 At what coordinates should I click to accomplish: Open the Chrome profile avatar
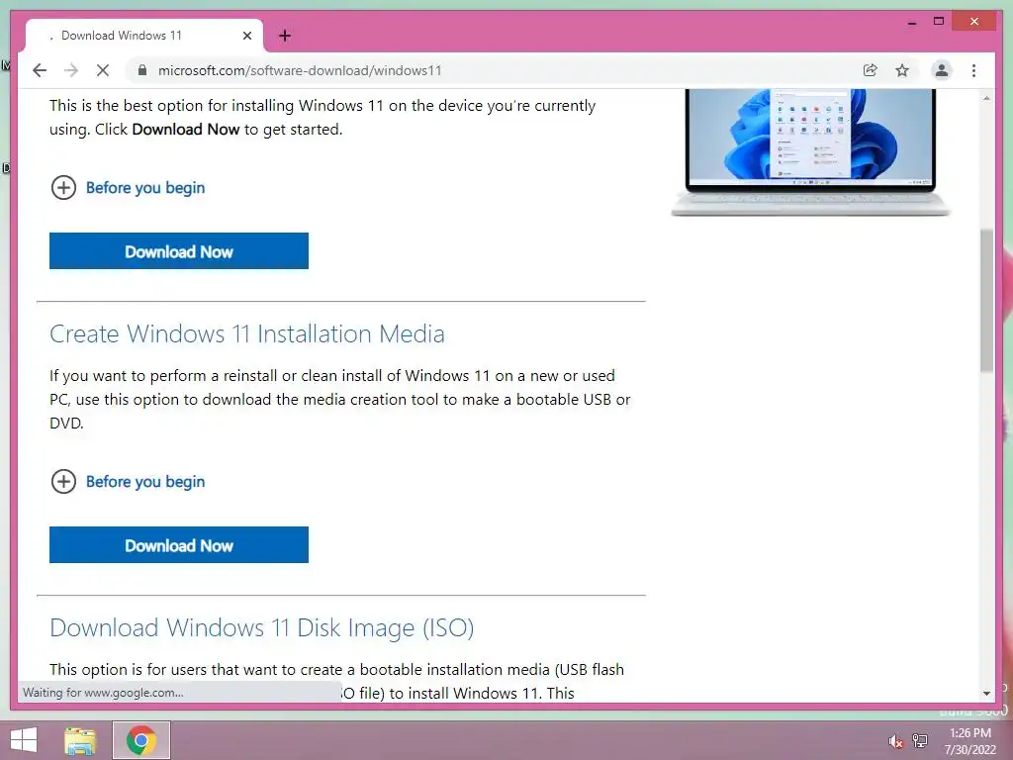[942, 70]
